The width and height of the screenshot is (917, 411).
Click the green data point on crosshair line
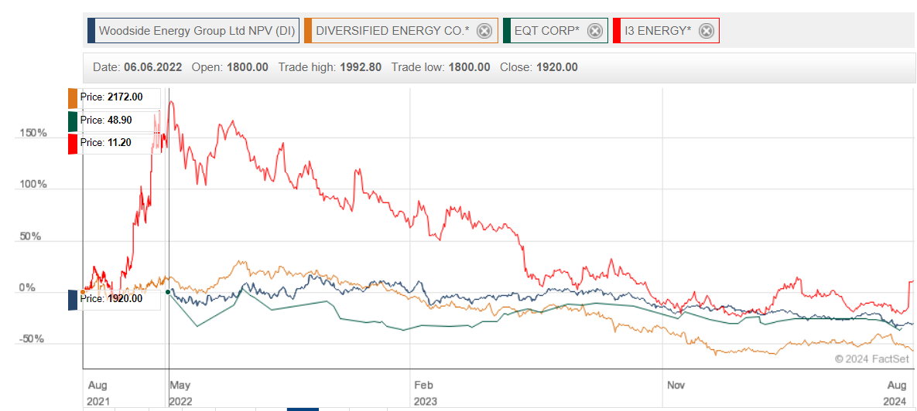pyautogui.click(x=169, y=292)
